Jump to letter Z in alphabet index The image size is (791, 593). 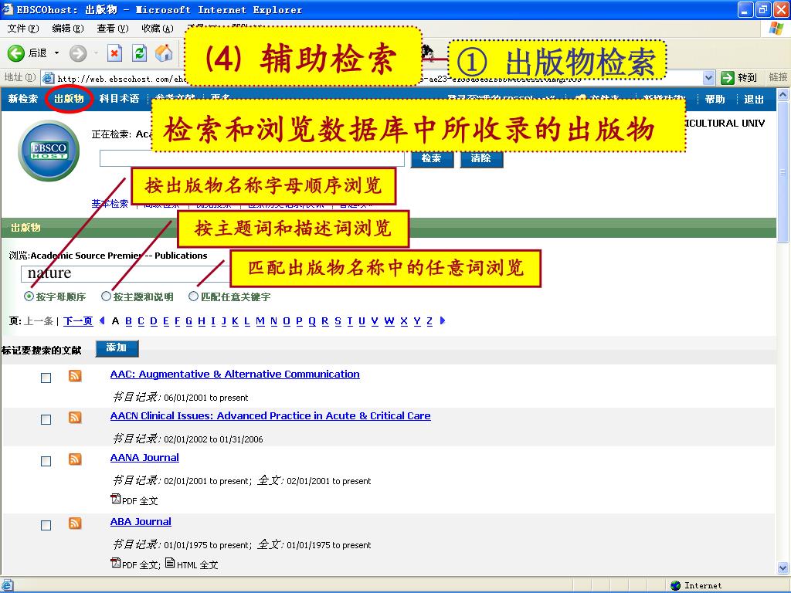pyautogui.click(x=429, y=321)
